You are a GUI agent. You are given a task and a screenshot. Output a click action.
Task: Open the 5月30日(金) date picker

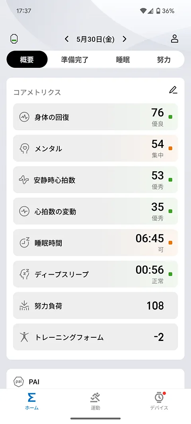95,39
